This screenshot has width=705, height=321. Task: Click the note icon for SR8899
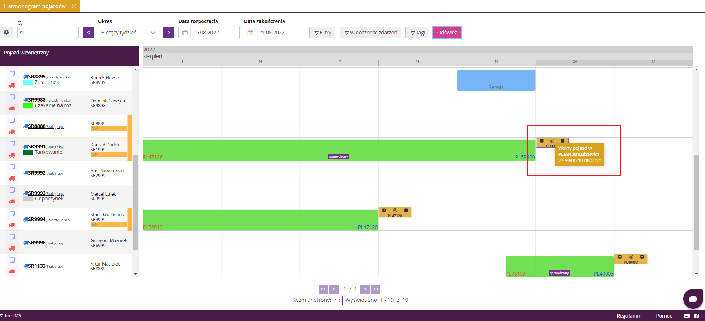pos(12,74)
